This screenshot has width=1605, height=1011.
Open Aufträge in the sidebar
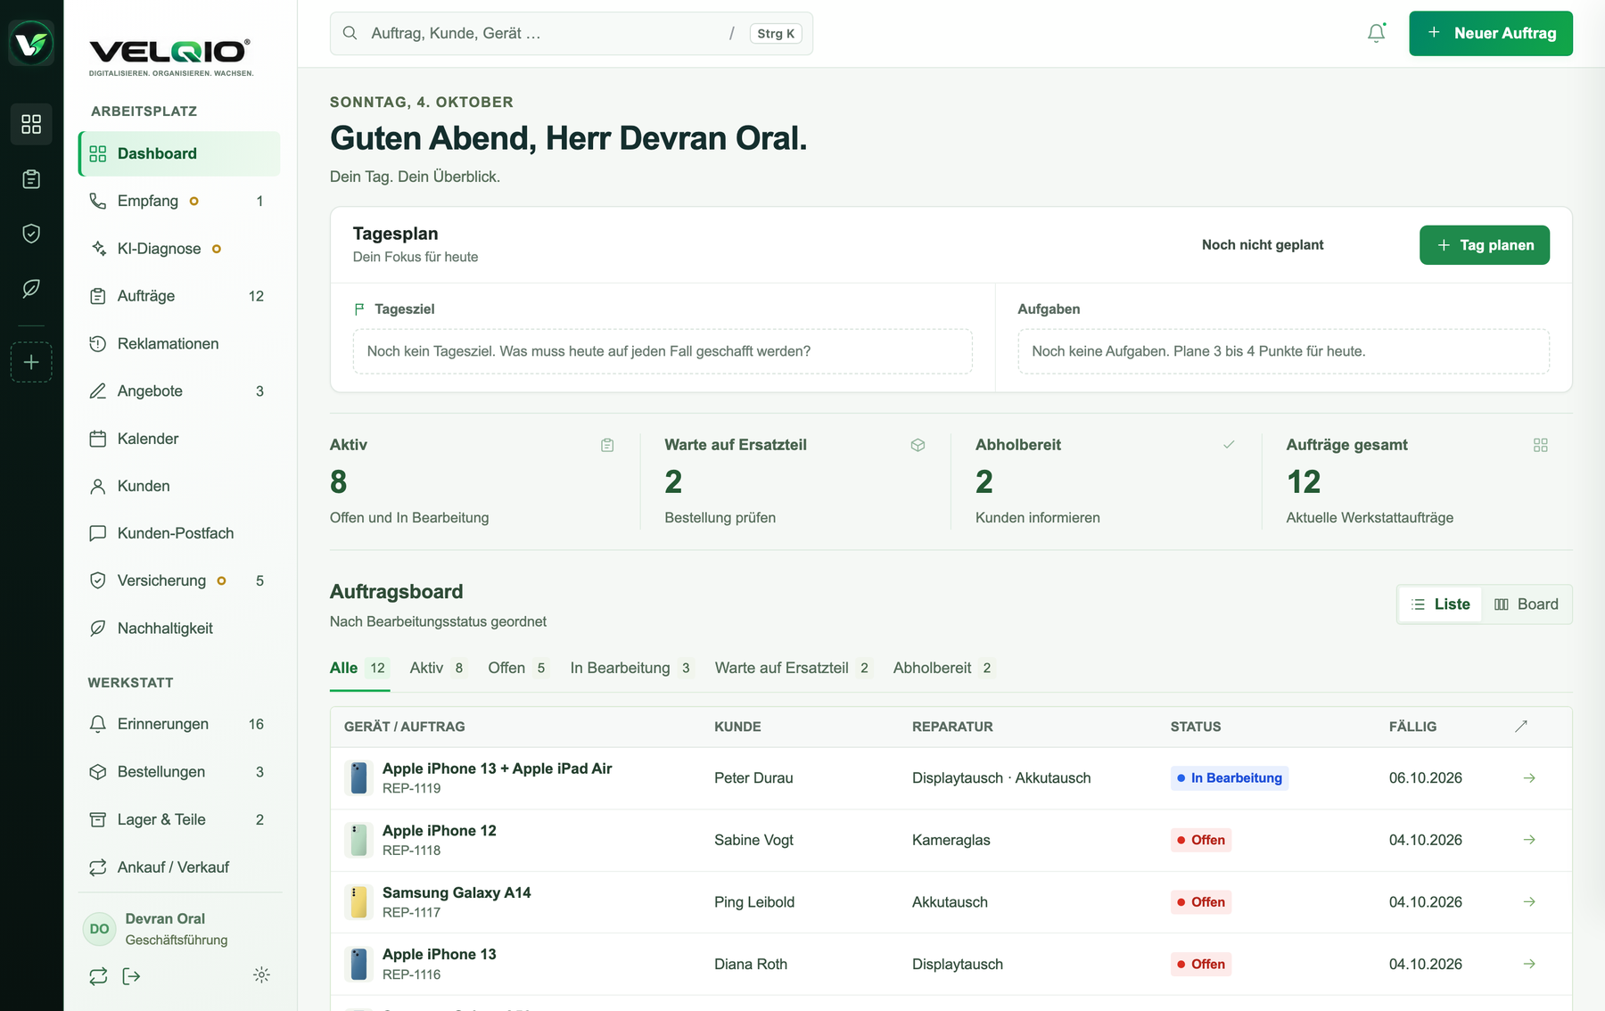coord(179,296)
